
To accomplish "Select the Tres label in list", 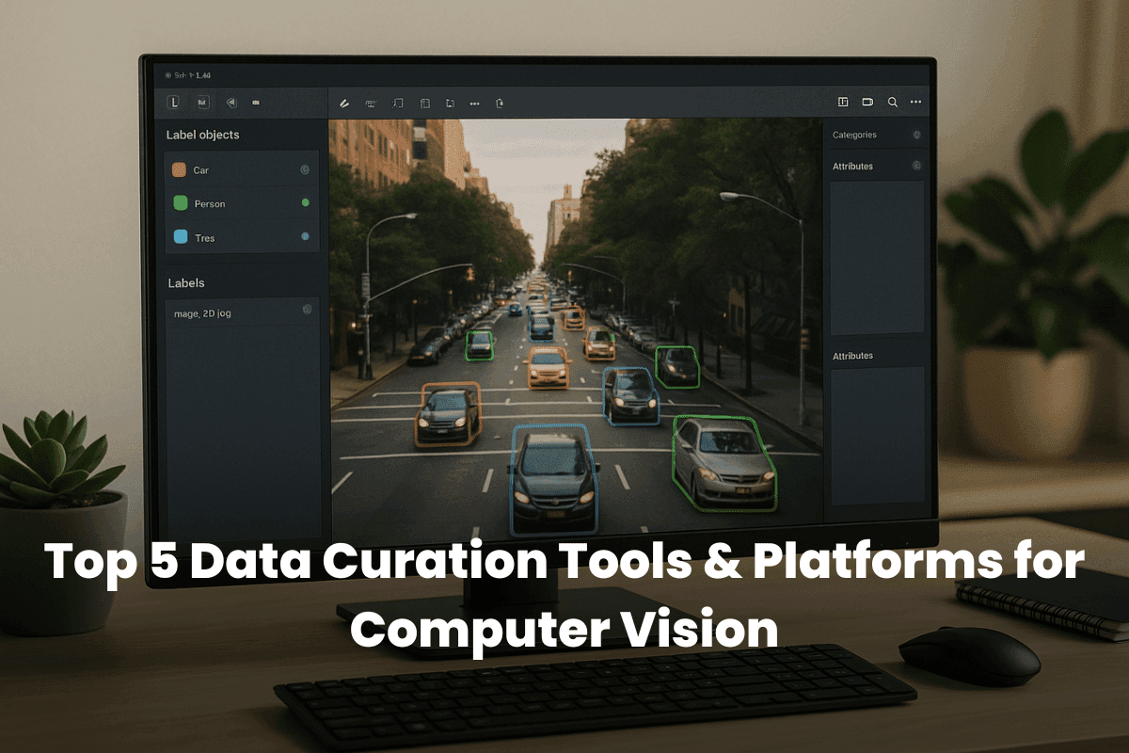I will click(205, 238).
